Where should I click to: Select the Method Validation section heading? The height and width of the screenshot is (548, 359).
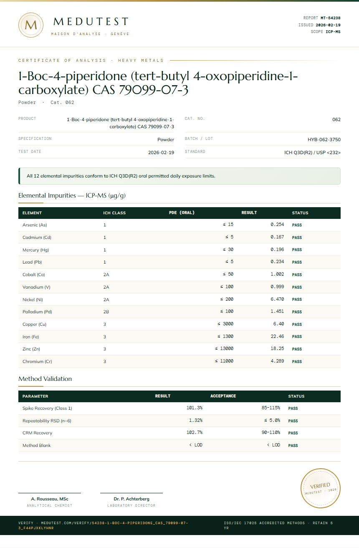pyautogui.click(x=45, y=379)
